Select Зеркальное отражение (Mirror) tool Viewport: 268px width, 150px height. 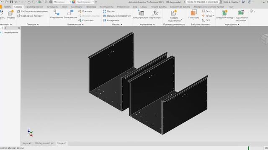(117, 16)
